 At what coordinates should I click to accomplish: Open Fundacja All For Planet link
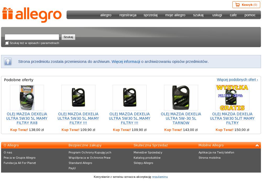click(x=20, y=163)
